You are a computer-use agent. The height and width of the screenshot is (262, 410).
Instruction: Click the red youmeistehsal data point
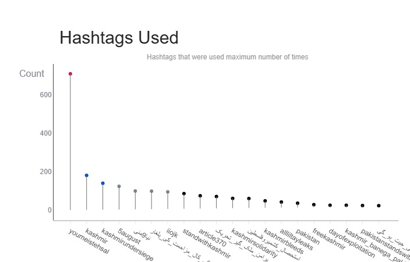(70, 74)
